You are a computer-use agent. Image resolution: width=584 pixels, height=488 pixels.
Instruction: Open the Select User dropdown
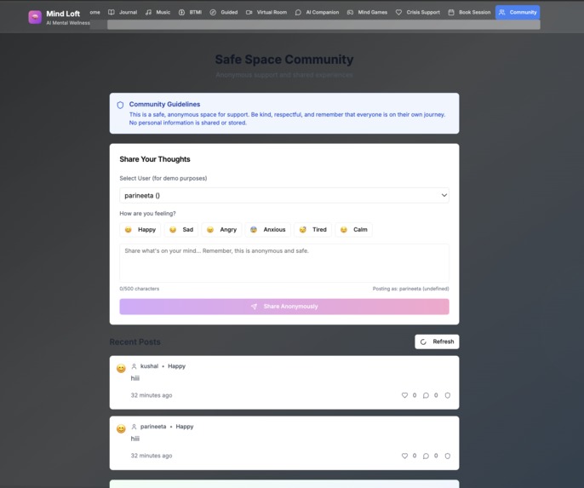284,196
